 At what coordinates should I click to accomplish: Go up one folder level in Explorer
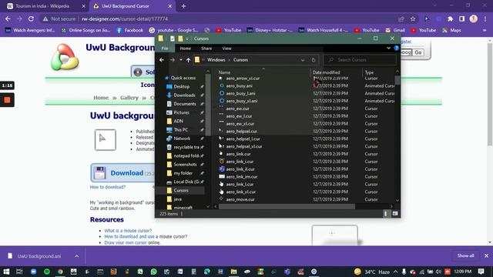pos(188,60)
